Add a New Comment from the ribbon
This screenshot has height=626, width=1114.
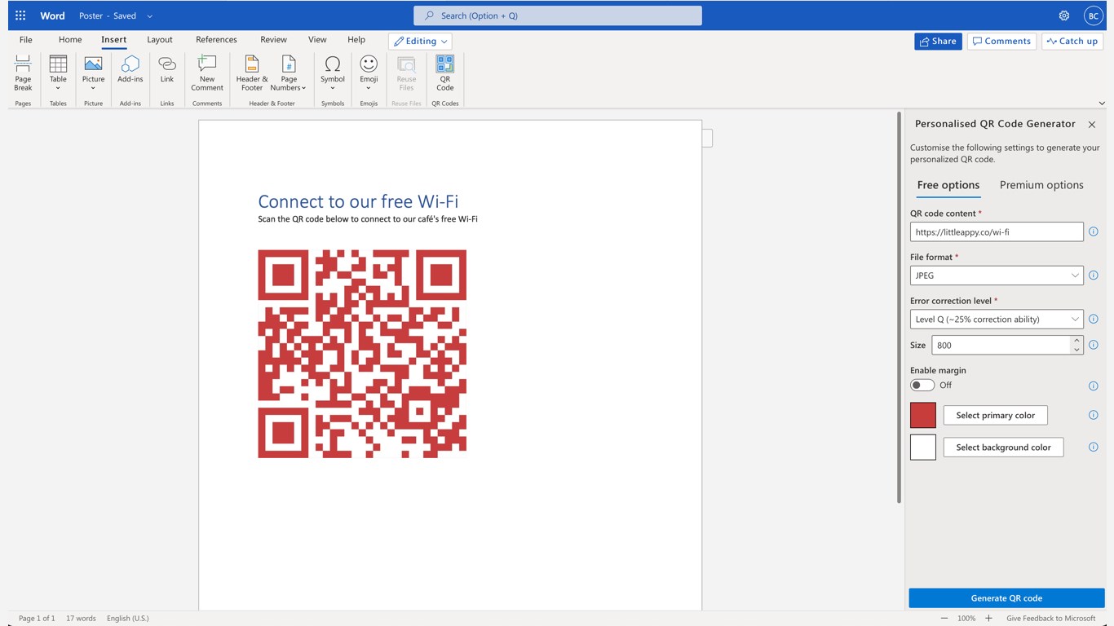(x=207, y=73)
